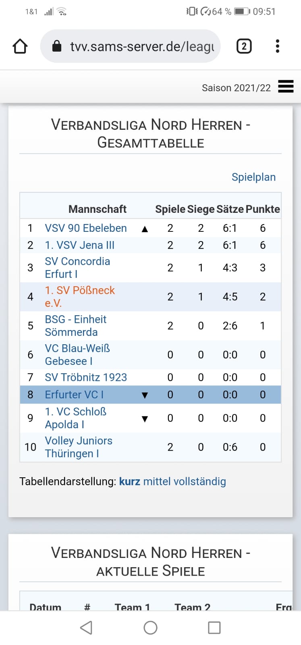Open the three-dot browser menu
The image size is (301, 645).
(x=277, y=46)
